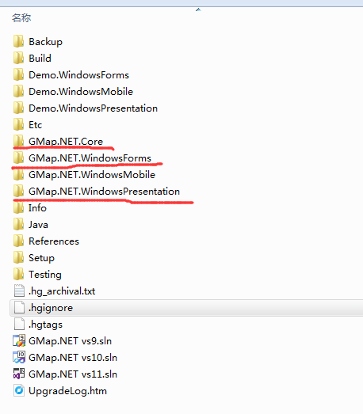The image size is (363, 414).
Task: Click the GMap.NET.WindowsForms folder icon
Action: [x=18, y=158]
